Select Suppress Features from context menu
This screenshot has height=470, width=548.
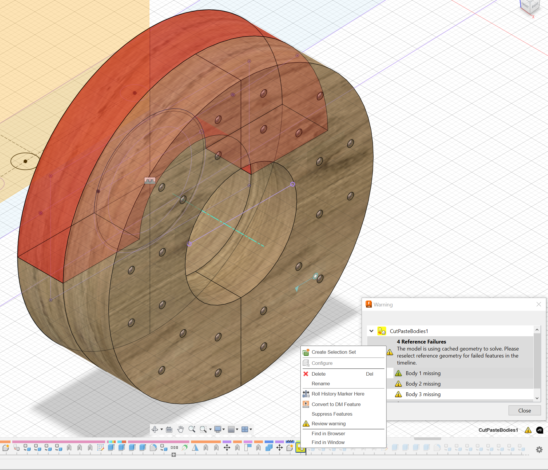click(332, 414)
